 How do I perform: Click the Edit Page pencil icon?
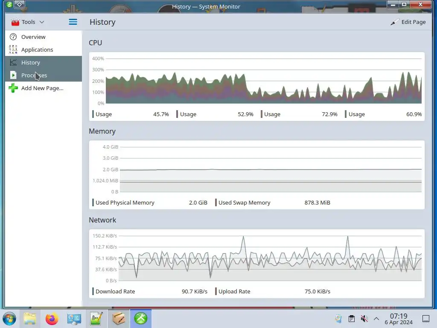click(394, 22)
